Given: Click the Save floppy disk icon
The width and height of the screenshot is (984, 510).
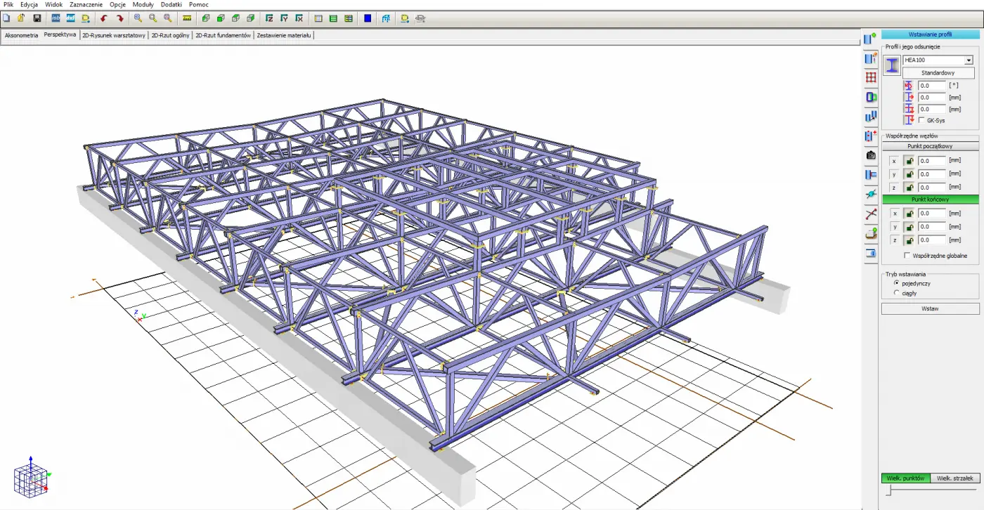Looking at the screenshot, I should tap(37, 18).
